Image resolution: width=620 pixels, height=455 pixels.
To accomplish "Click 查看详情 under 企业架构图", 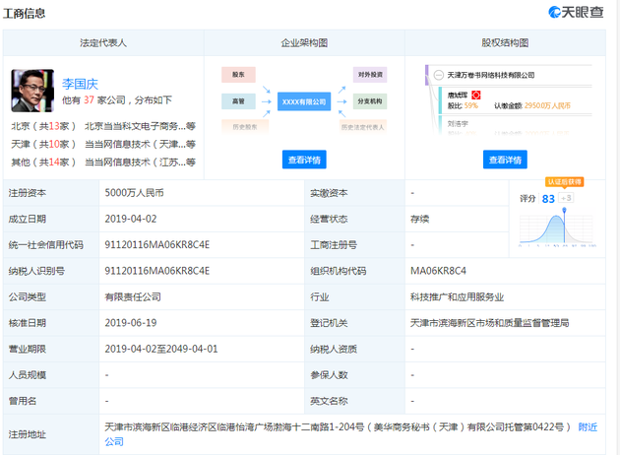I will (x=304, y=160).
